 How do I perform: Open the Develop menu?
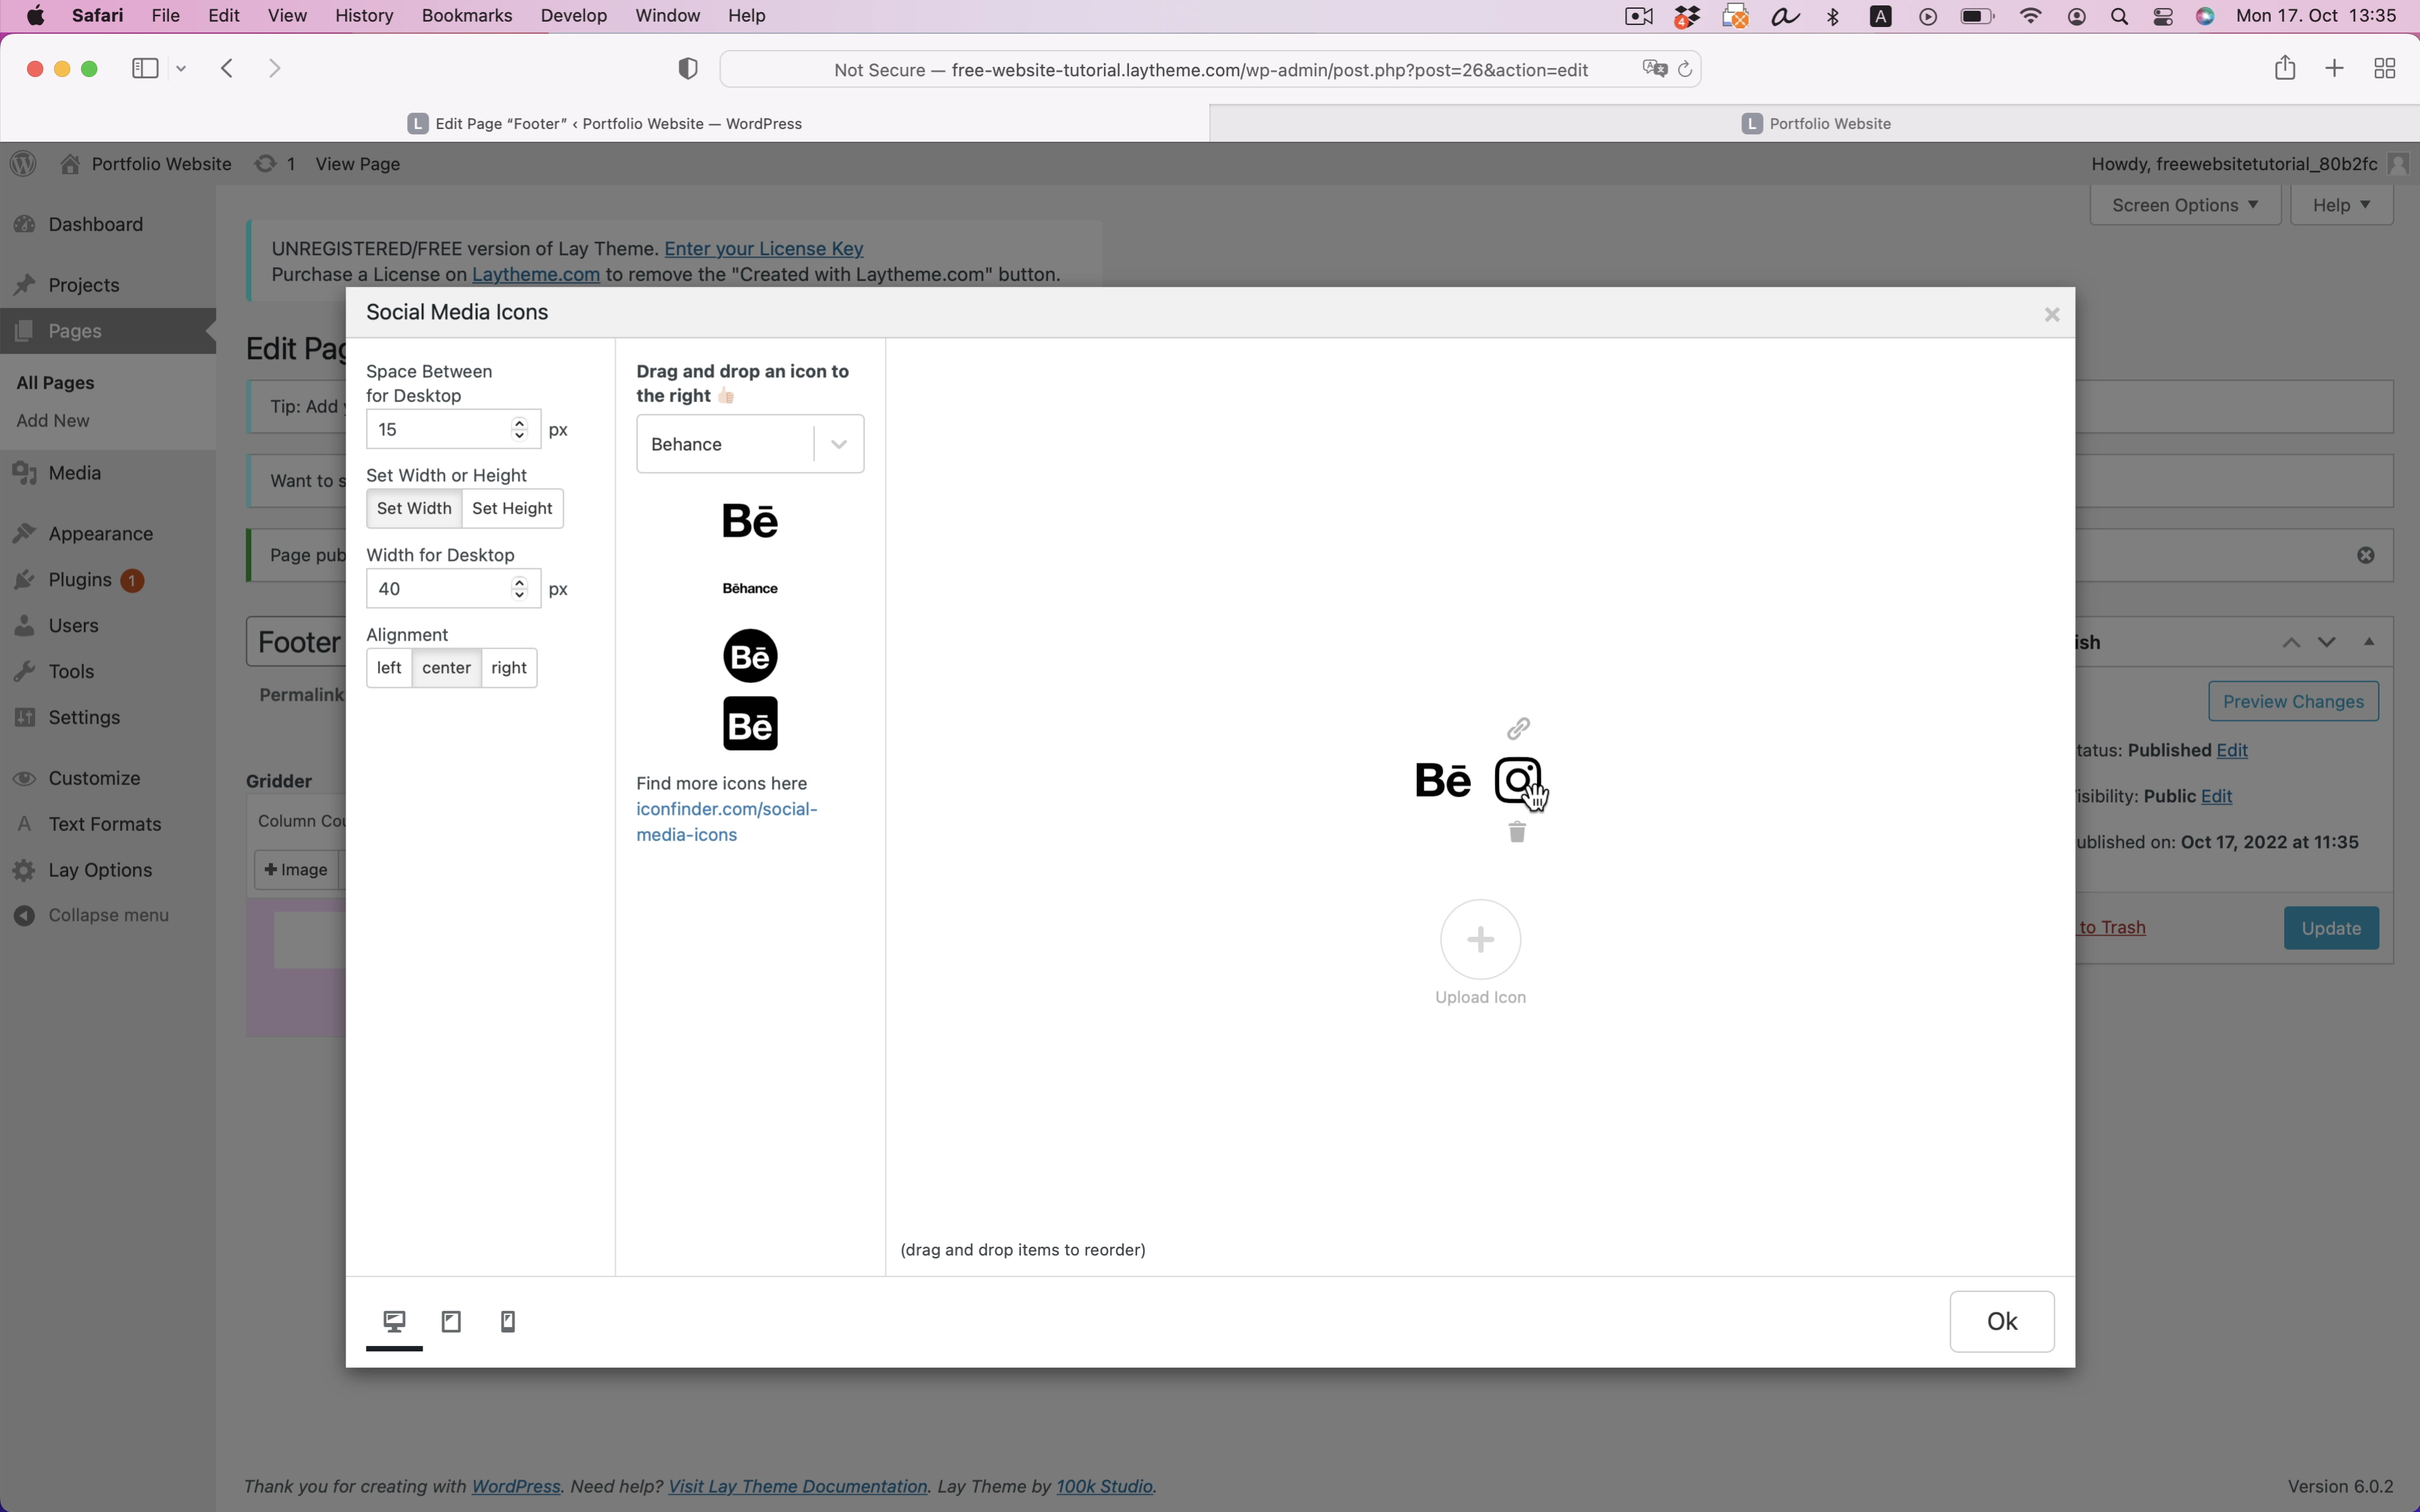click(574, 16)
